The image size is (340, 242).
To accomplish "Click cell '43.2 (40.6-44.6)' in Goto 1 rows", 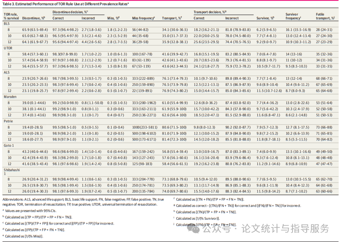I will (35, 152).
